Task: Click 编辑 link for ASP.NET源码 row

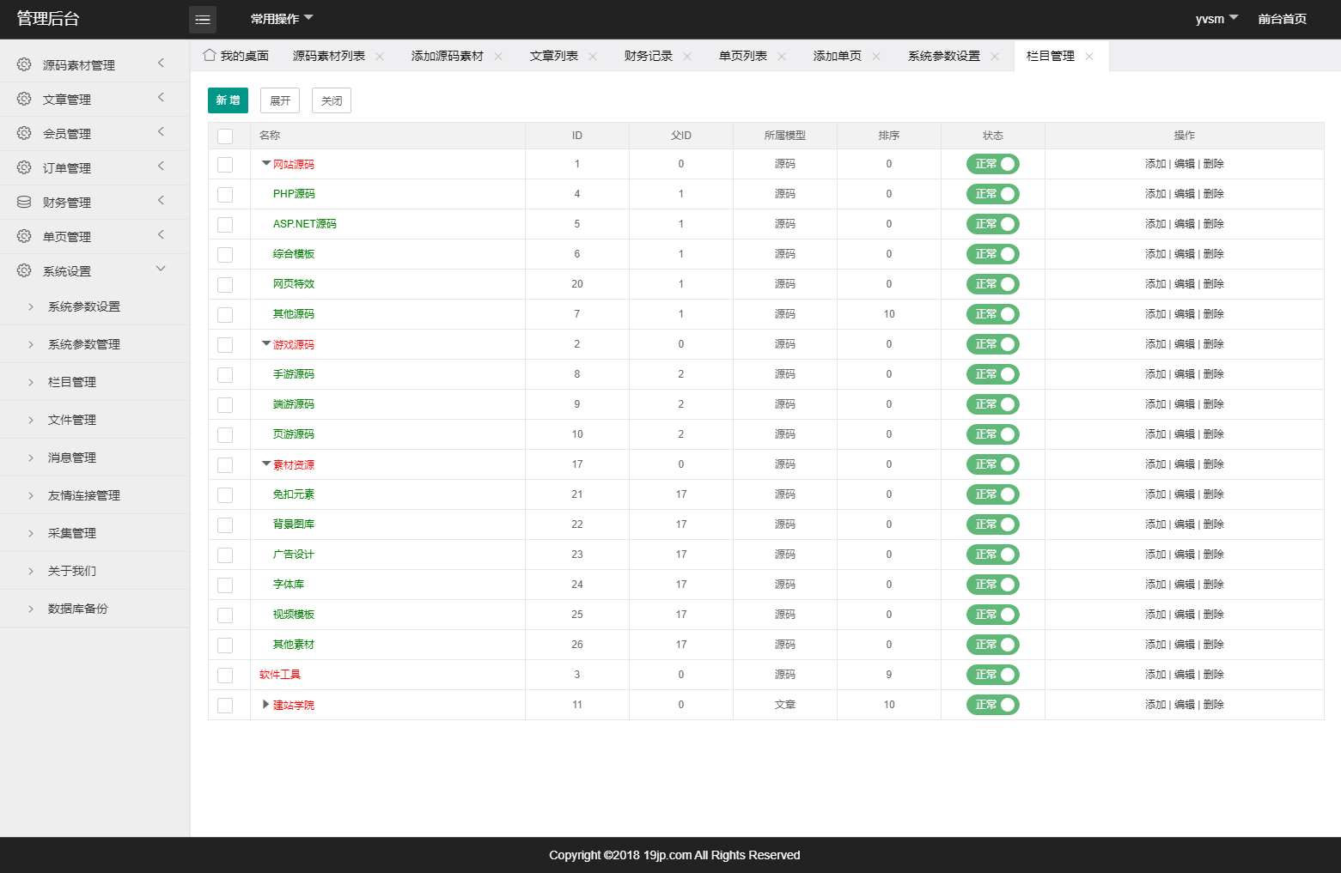Action: tap(1185, 224)
